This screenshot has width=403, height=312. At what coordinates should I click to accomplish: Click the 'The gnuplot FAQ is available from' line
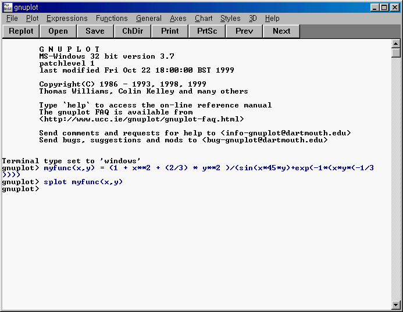116,112
